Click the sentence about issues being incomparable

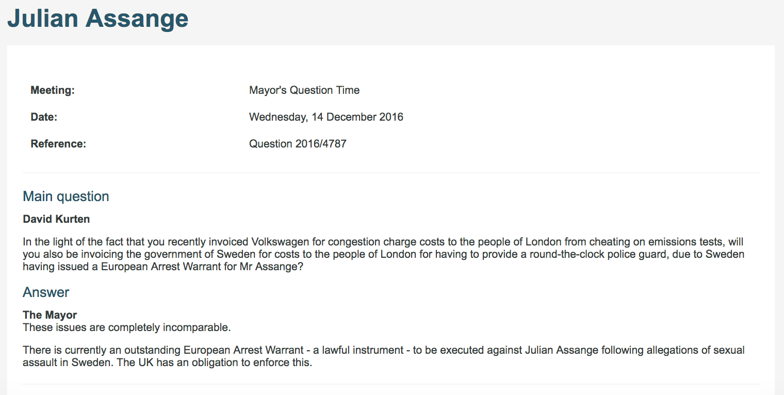[127, 327]
